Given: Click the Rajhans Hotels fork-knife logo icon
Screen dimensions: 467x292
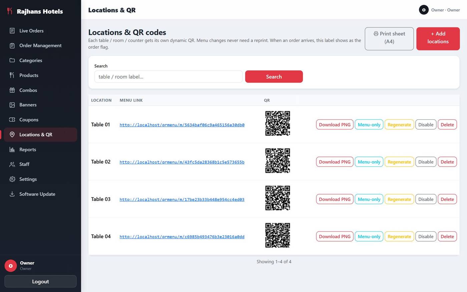Looking at the screenshot, I should [10, 11].
